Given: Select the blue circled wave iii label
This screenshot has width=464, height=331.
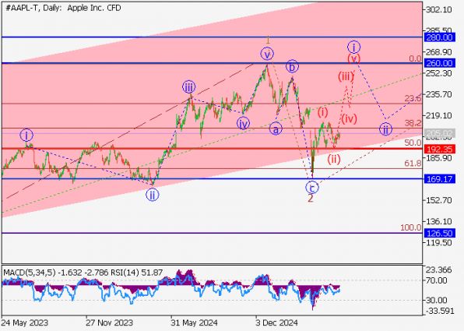Looking at the screenshot, I should coord(189,87).
